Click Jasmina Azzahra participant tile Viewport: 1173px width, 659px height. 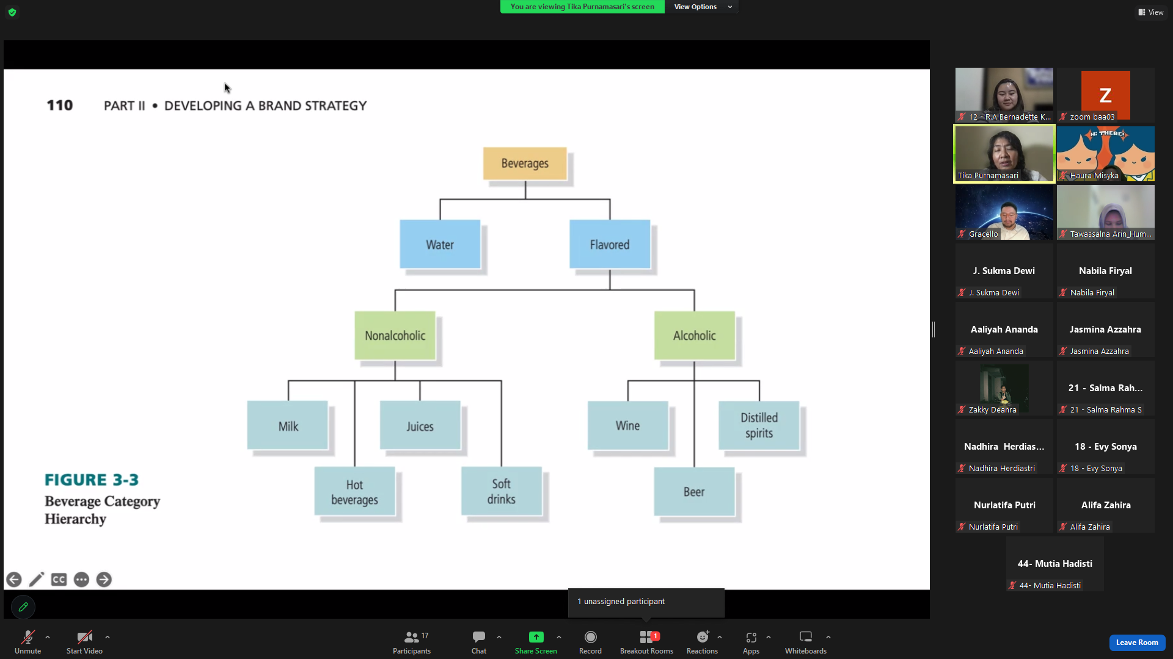1105,329
